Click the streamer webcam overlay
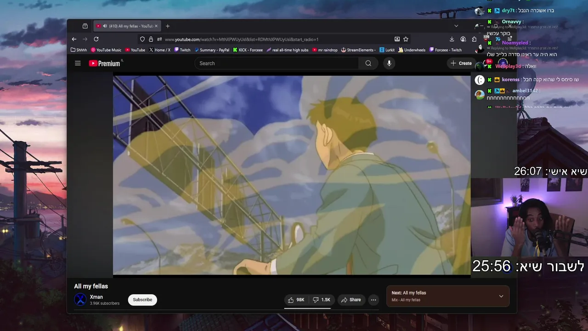Image resolution: width=588 pixels, height=331 pixels. pyautogui.click(x=529, y=217)
